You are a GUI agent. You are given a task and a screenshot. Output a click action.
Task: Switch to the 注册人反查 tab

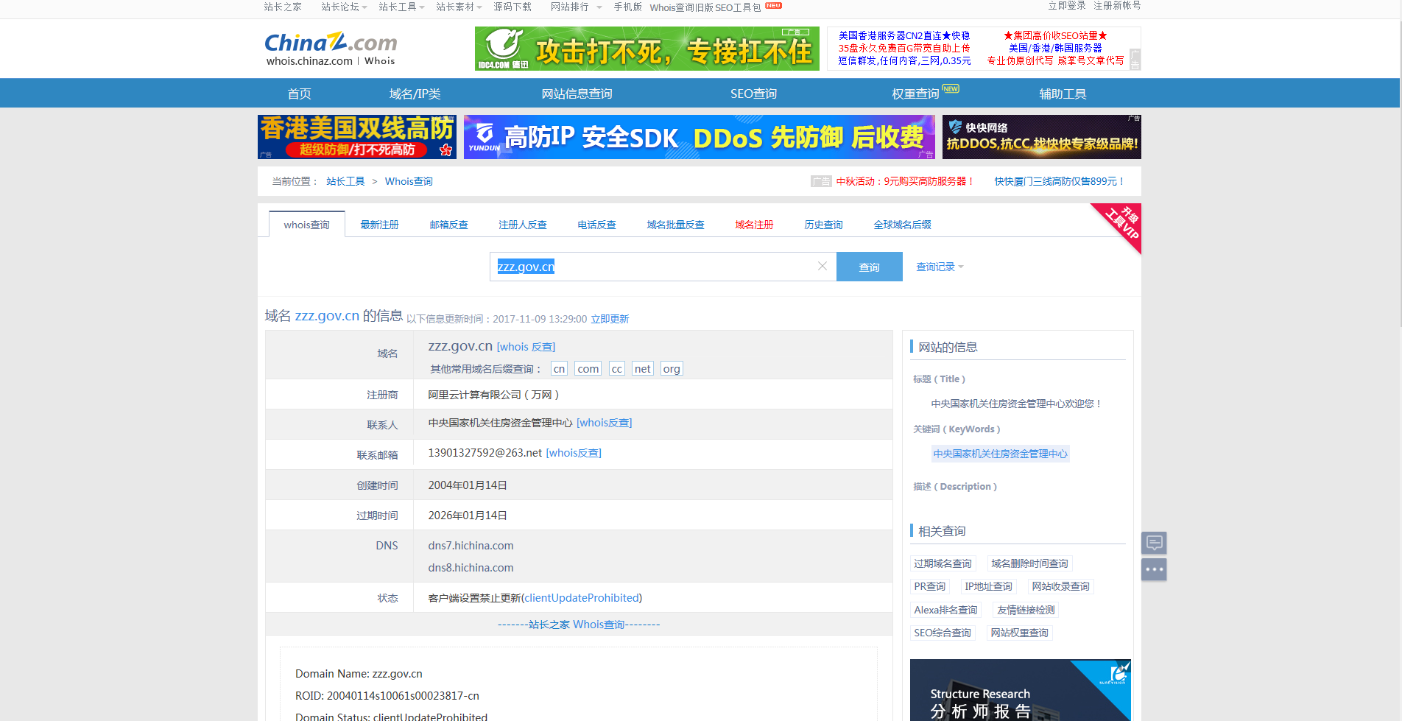click(x=523, y=225)
